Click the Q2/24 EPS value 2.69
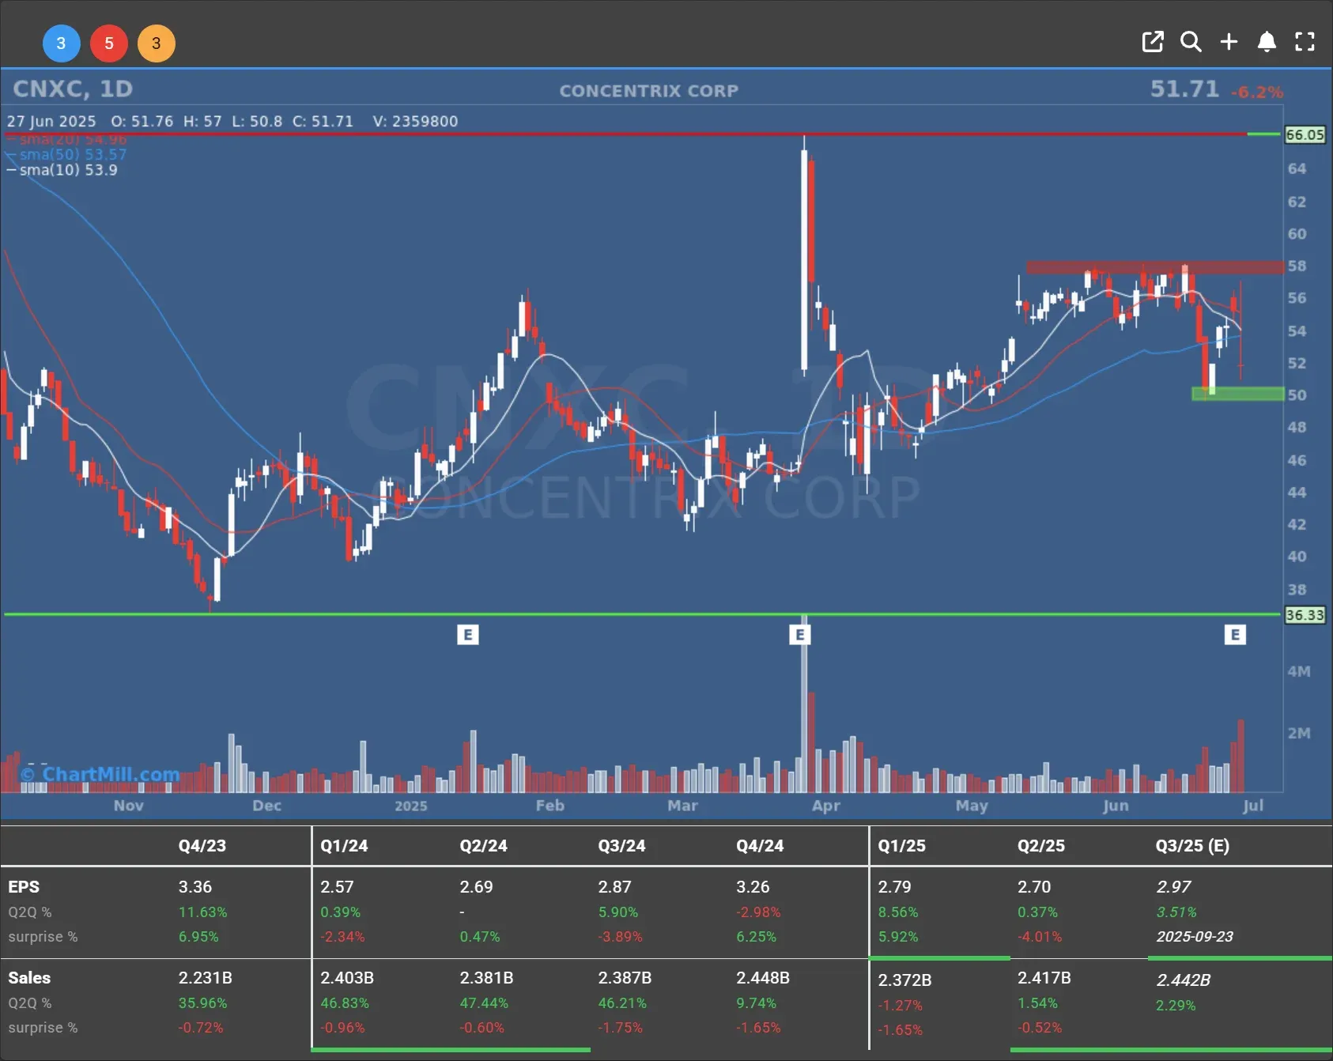The height and width of the screenshot is (1061, 1333). [x=476, y=887]
